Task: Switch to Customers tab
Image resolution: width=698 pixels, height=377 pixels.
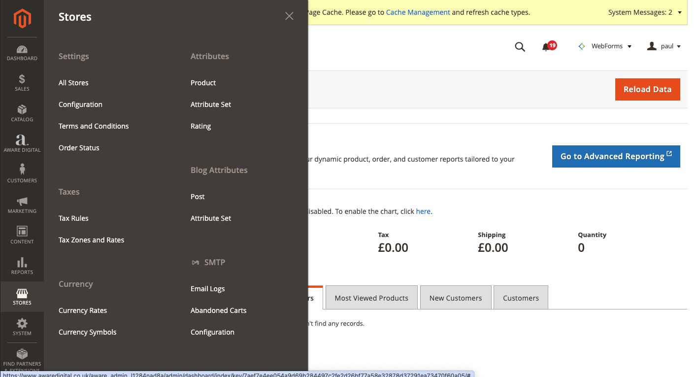Action: tap(521, 298)
